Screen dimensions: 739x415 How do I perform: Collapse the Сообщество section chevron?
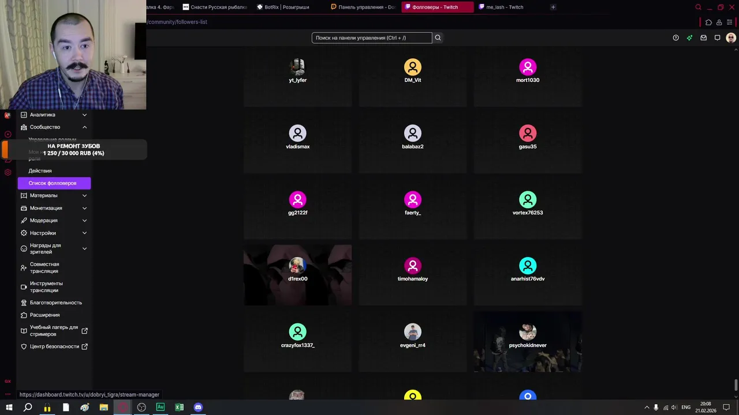tap(84, 127)
